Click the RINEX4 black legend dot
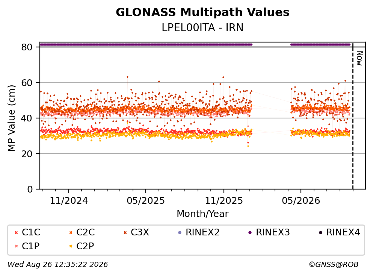 pos(320,232)
